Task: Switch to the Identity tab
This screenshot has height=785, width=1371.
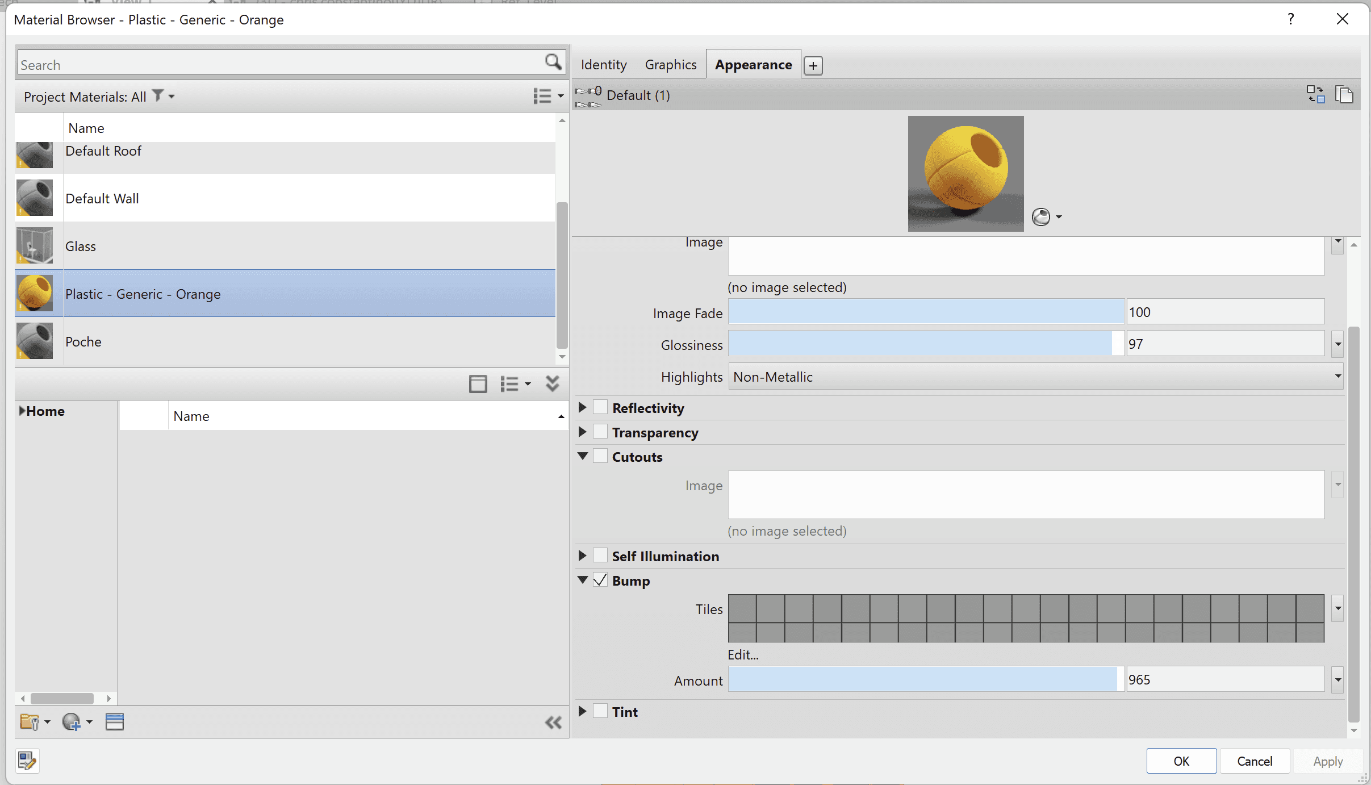Action: pyautogui.click(x=603, y=64)
